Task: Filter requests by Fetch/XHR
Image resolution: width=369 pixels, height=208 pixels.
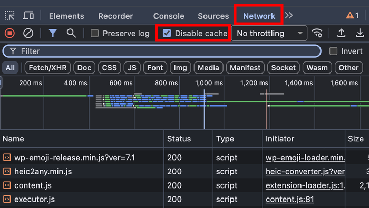Action: click(47, 68)
